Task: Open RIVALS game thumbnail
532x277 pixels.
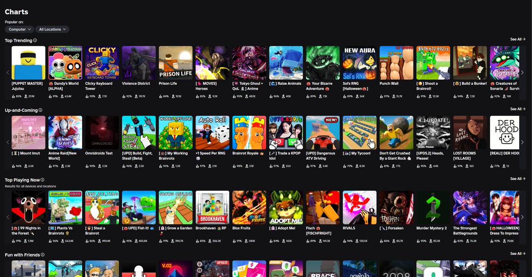Action: click(360, 208)
